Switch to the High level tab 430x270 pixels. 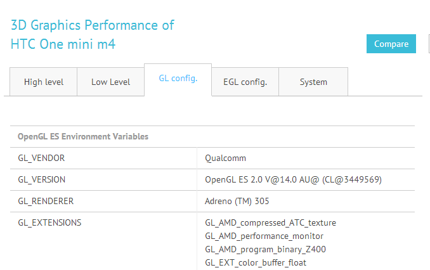pyautogui.click(x=44, y=82)
